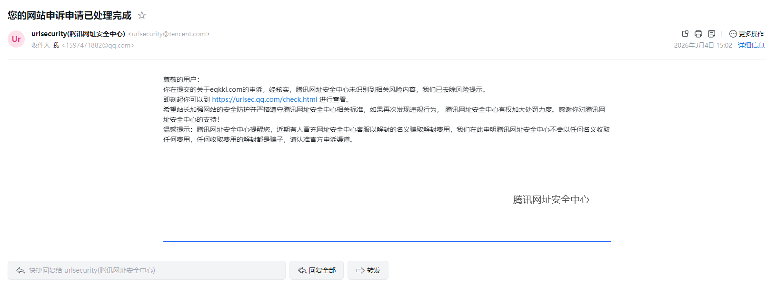Click the date 2026年3月4日 15:02
776x296 pixels.
[703, 45]
